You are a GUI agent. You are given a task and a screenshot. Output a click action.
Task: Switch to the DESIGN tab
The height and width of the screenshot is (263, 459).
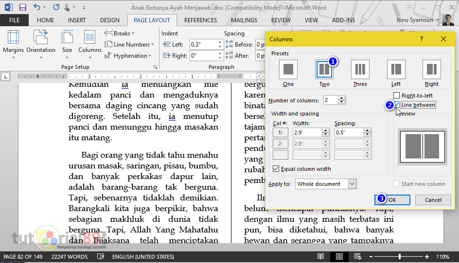[x=110, y=20]
